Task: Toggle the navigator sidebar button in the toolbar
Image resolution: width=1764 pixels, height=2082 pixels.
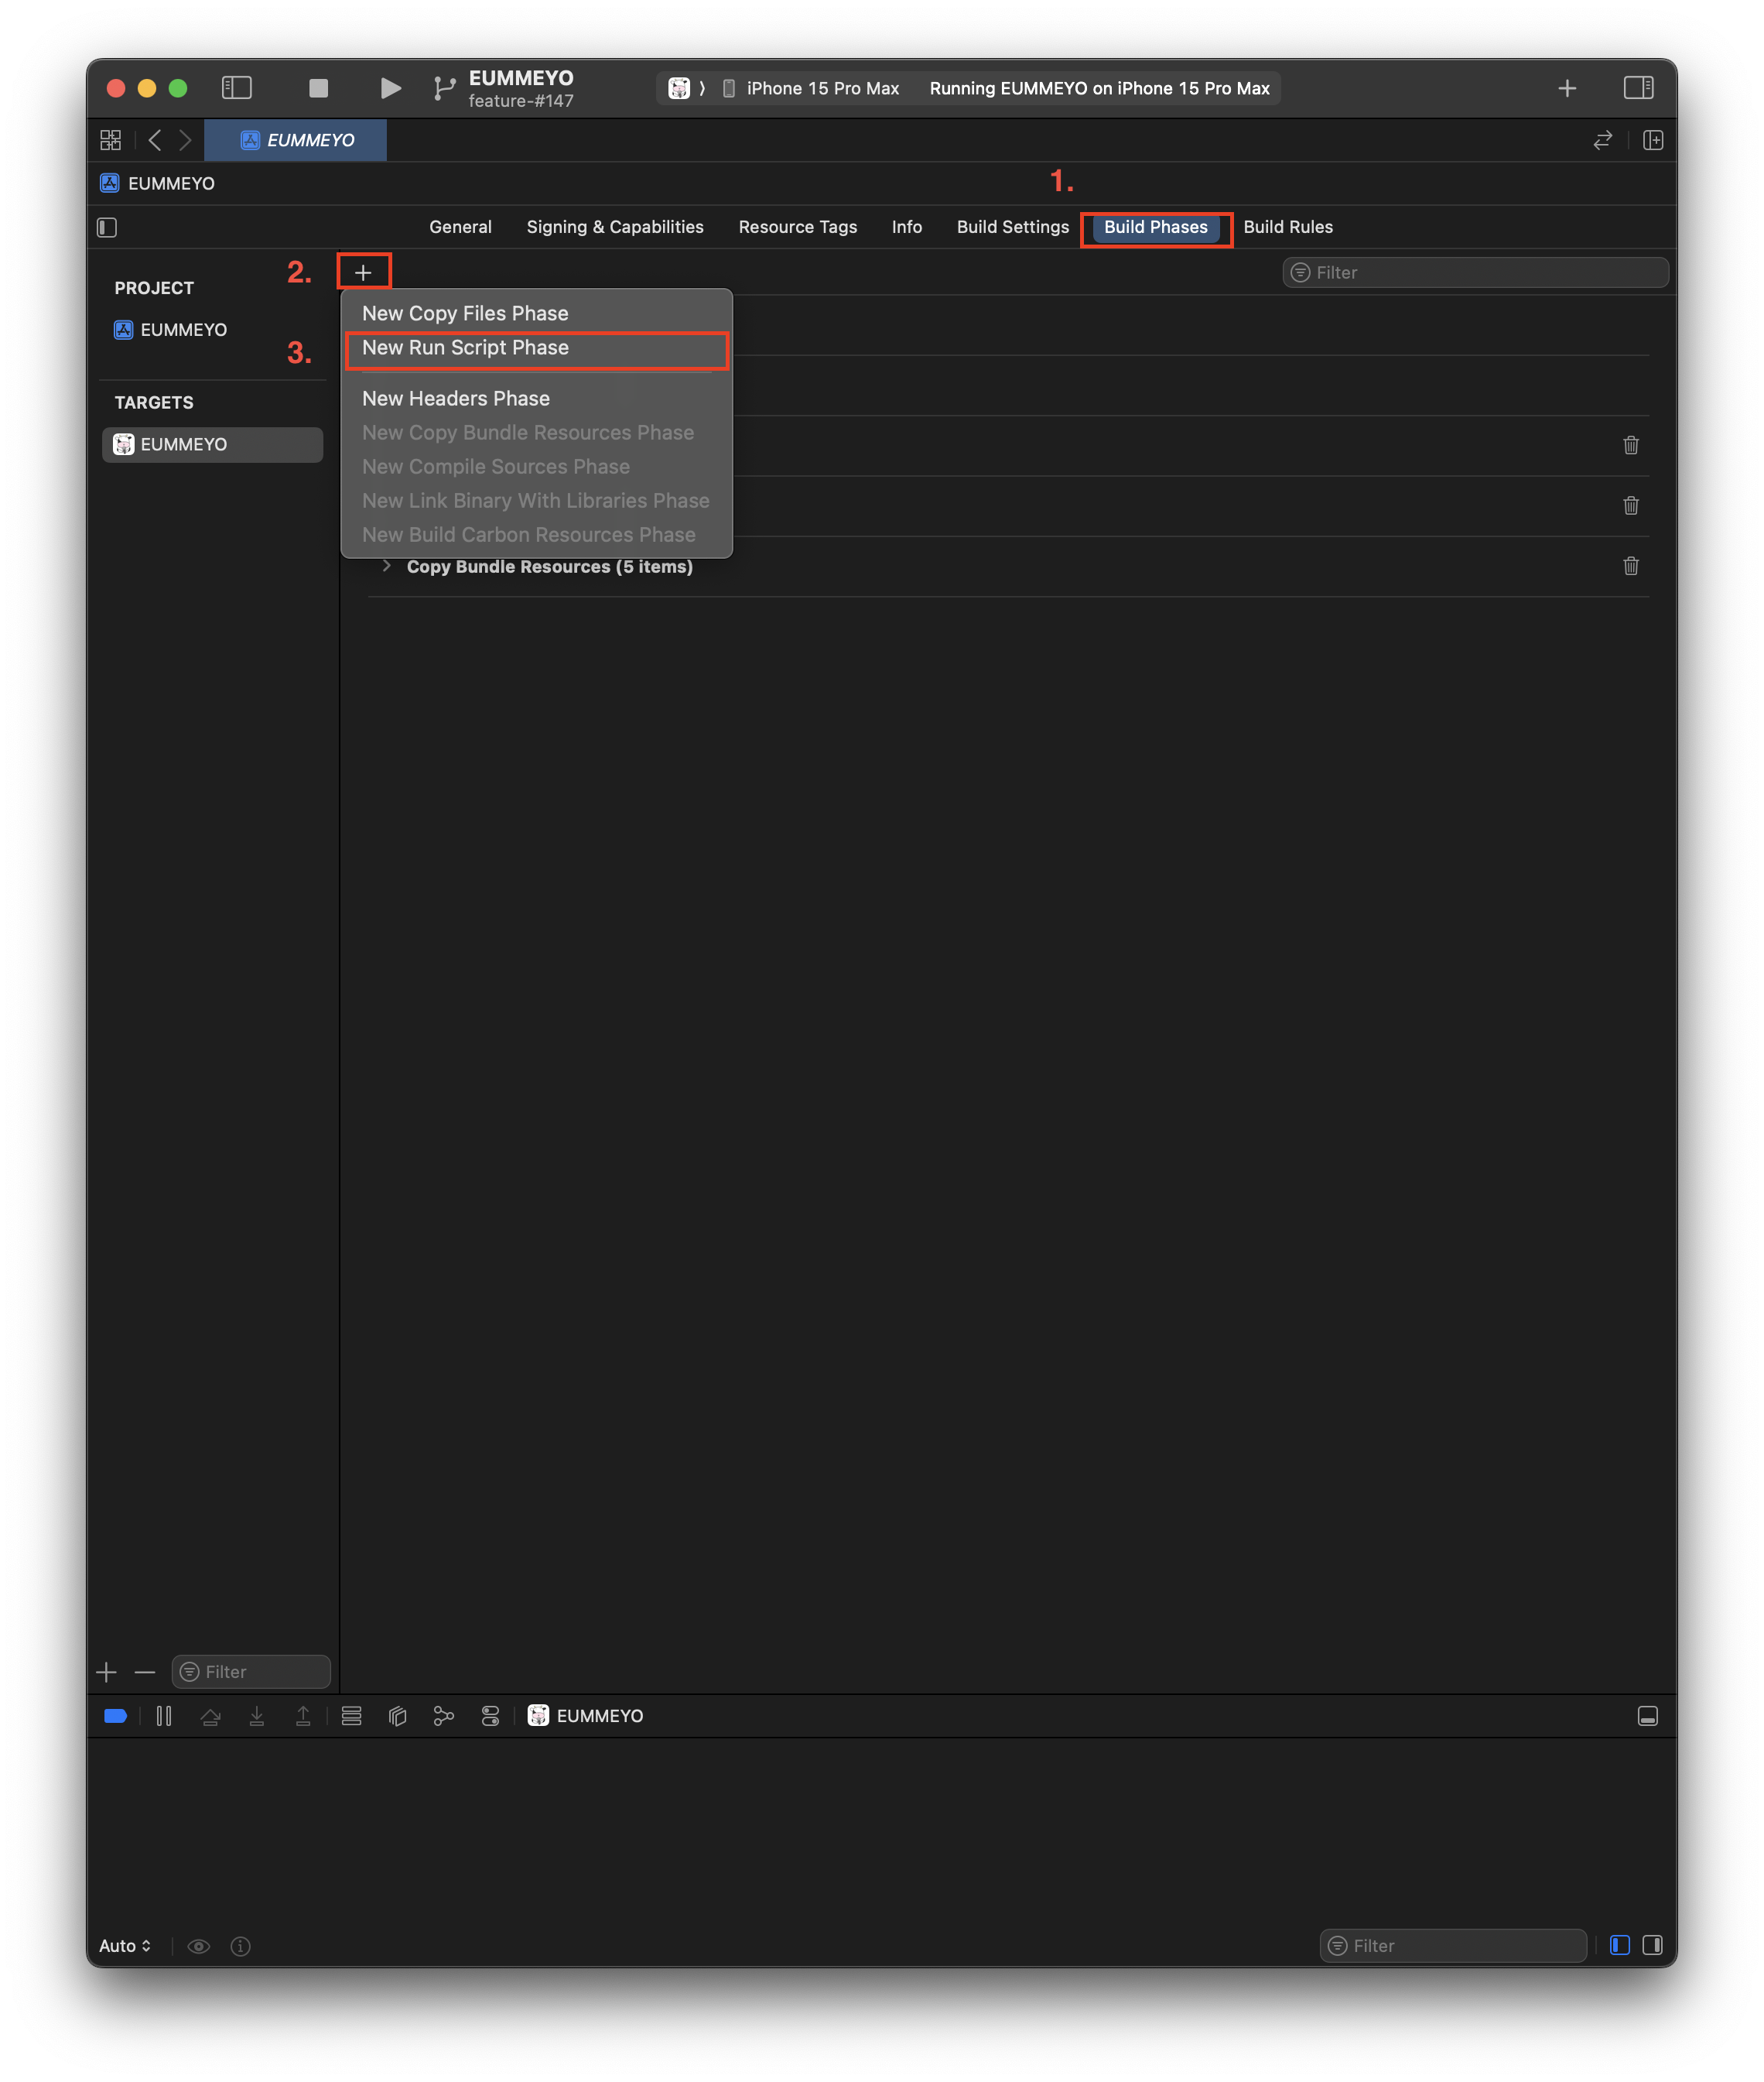Action: coord(236,88)
